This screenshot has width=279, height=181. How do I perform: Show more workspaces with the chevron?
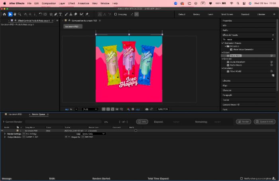274,14
